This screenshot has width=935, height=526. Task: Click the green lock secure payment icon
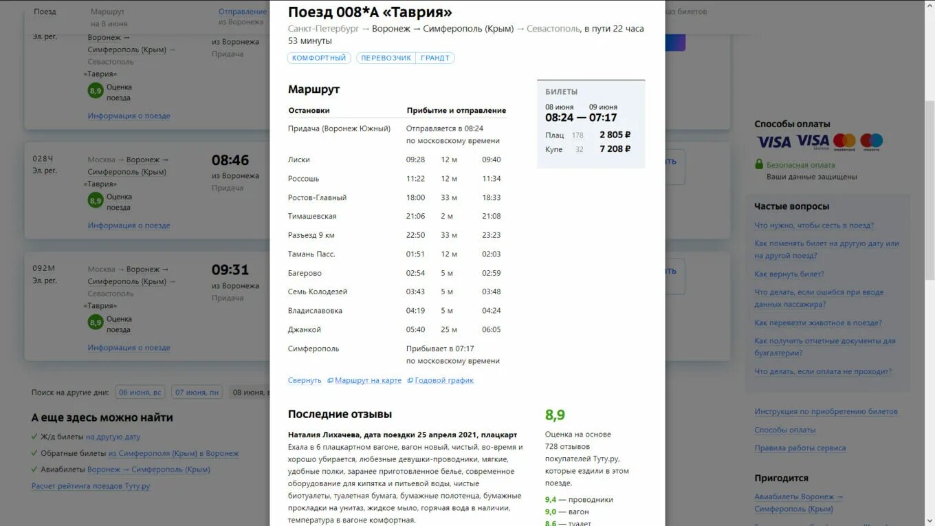pyautogui.click(x=759, y=164)
